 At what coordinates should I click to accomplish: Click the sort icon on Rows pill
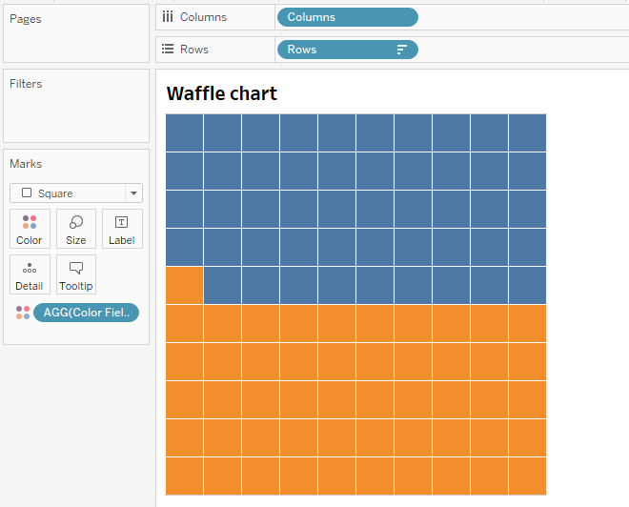(401, 50)
